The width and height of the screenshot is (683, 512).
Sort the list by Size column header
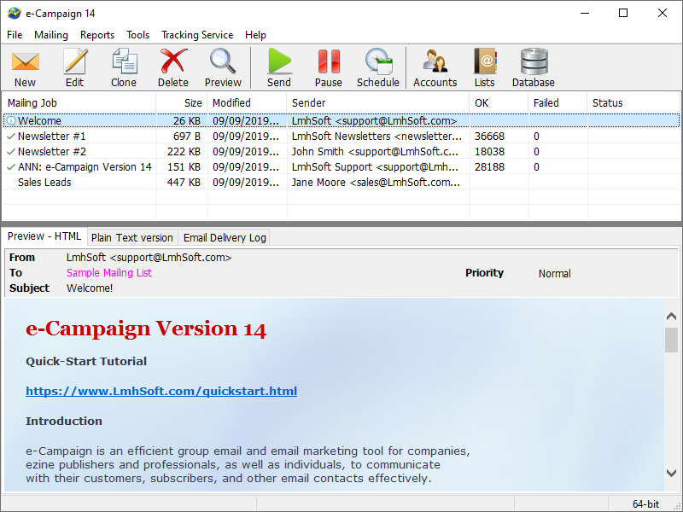coord(182,103)
